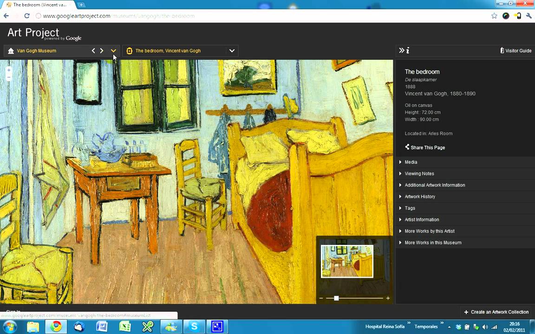Click the Chrome taskbar icon

56,327
